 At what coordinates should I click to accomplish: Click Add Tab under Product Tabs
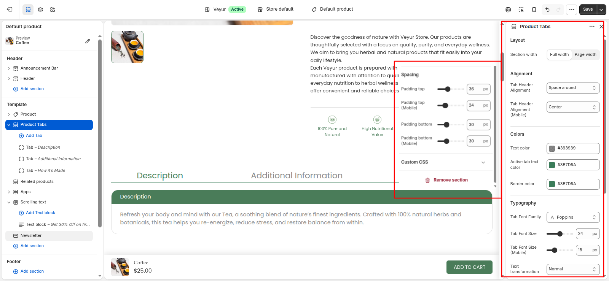point(30,136)
